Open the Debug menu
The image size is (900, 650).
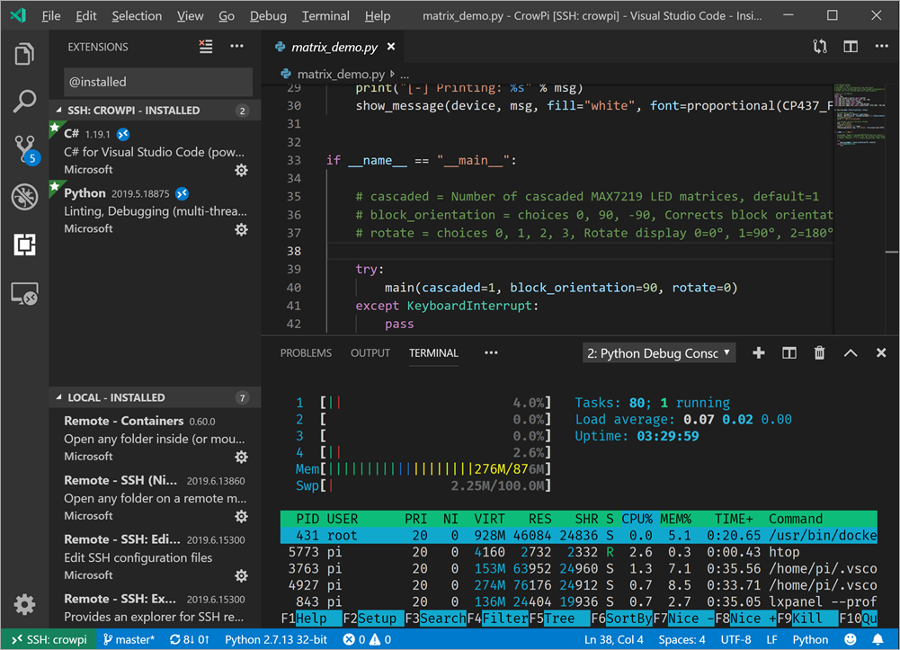pyautogui.click(x=268, y=15)
